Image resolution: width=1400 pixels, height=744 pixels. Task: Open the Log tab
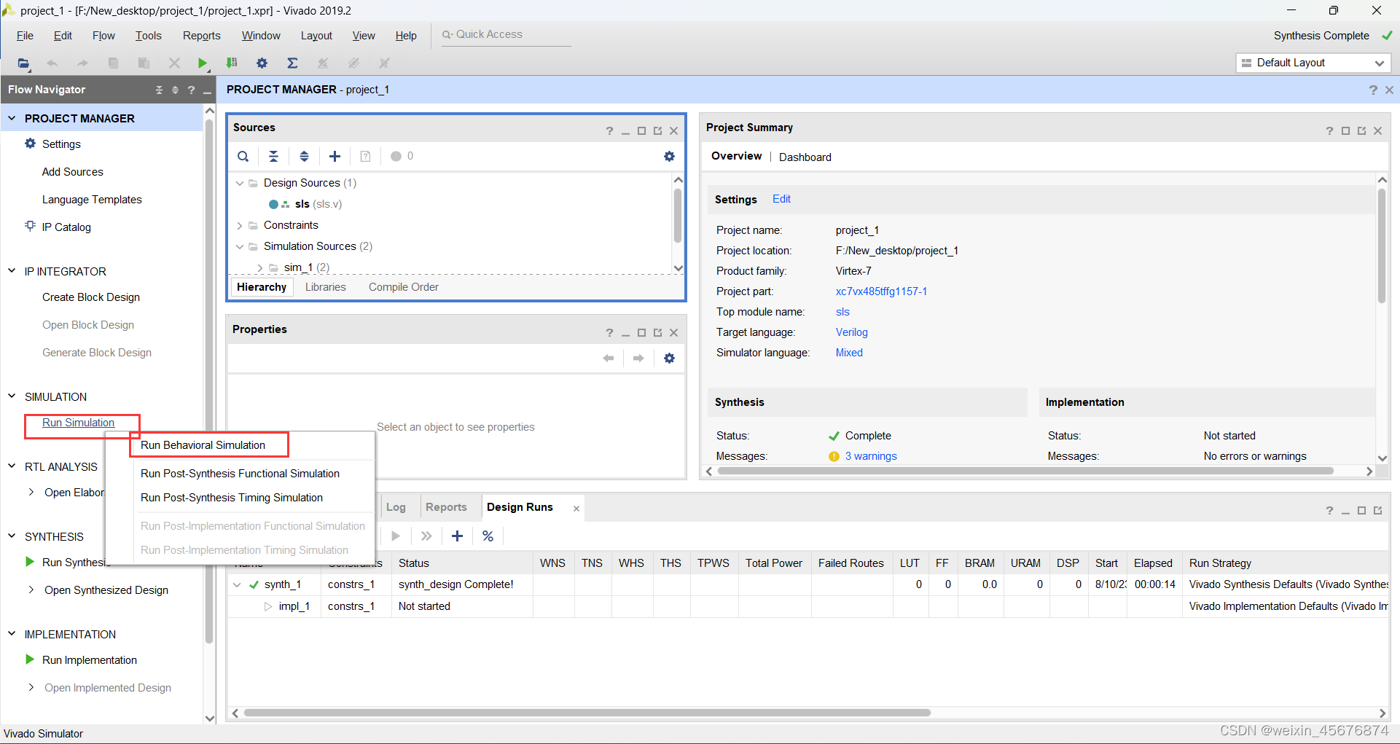tap(396, 507)
